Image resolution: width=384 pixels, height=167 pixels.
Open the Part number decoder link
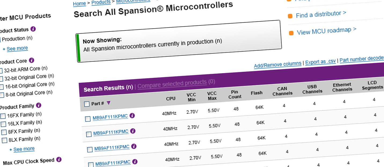362,59
